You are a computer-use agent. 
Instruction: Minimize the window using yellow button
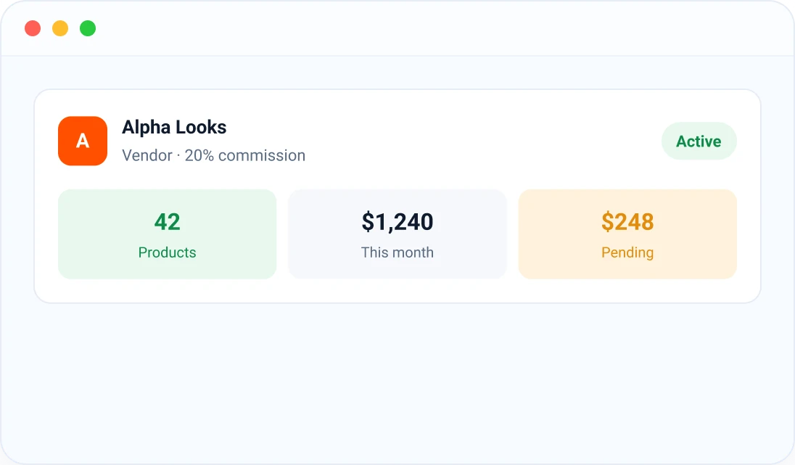[x=60, y=28]
